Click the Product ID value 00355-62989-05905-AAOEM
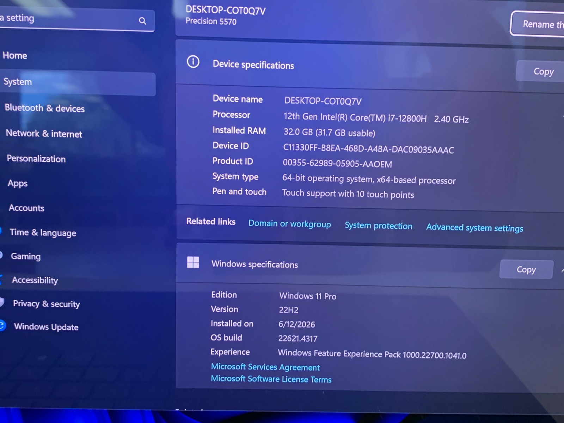The image size is (564, 423). (337, 164)
